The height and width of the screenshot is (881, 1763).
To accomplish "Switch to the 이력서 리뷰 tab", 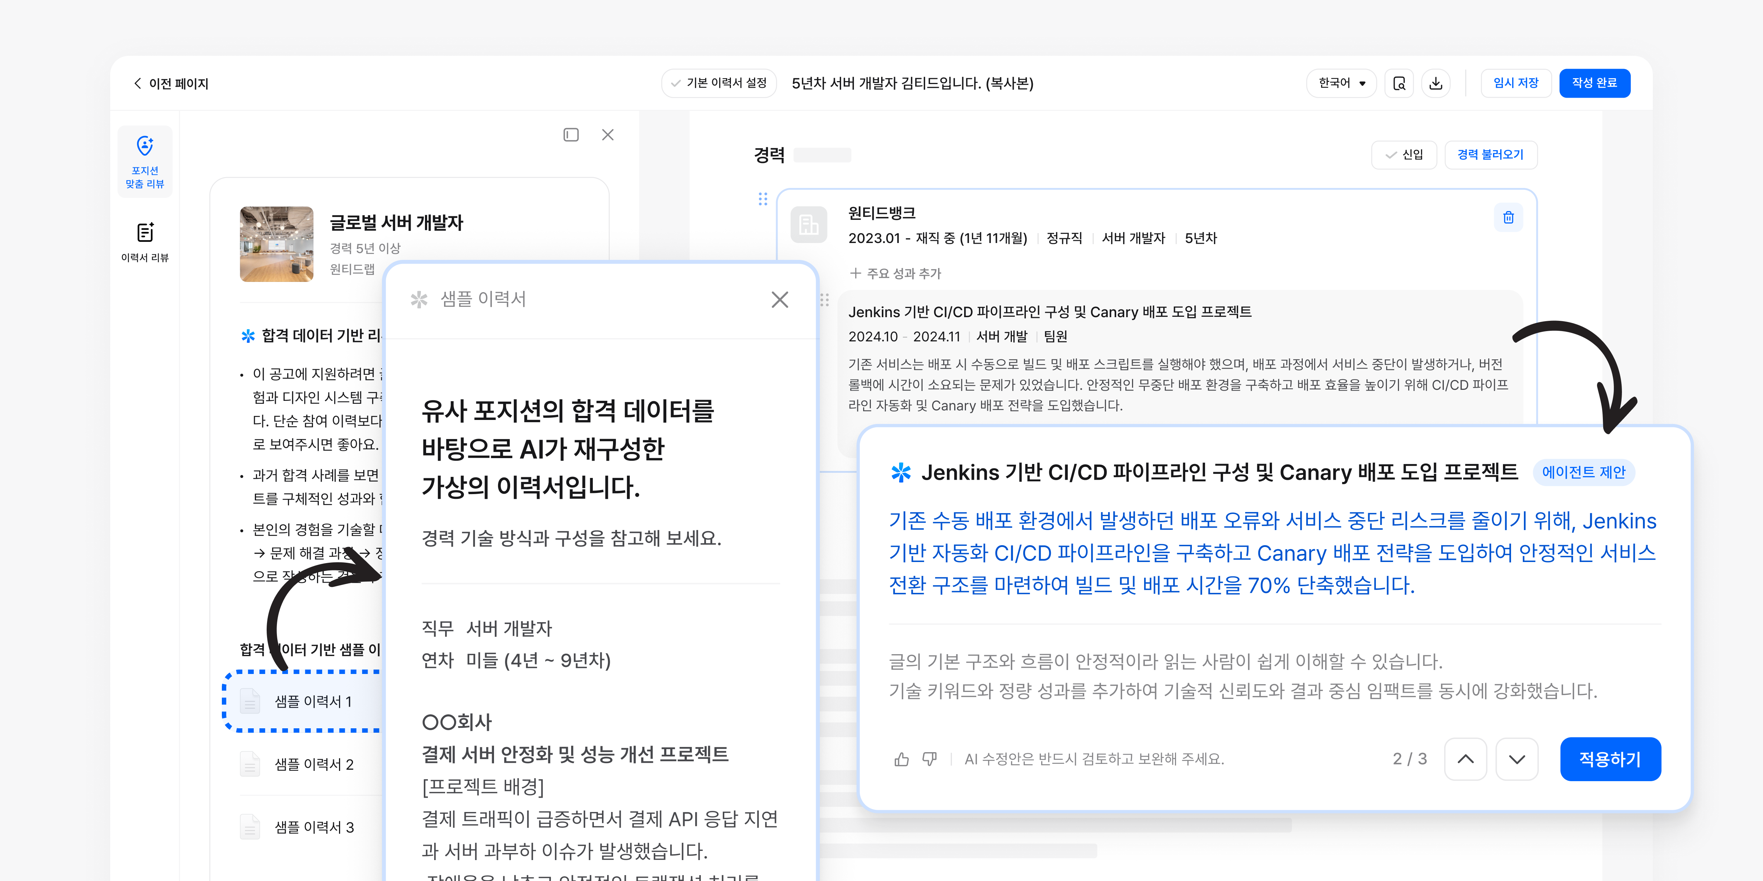I will (144, 241).
